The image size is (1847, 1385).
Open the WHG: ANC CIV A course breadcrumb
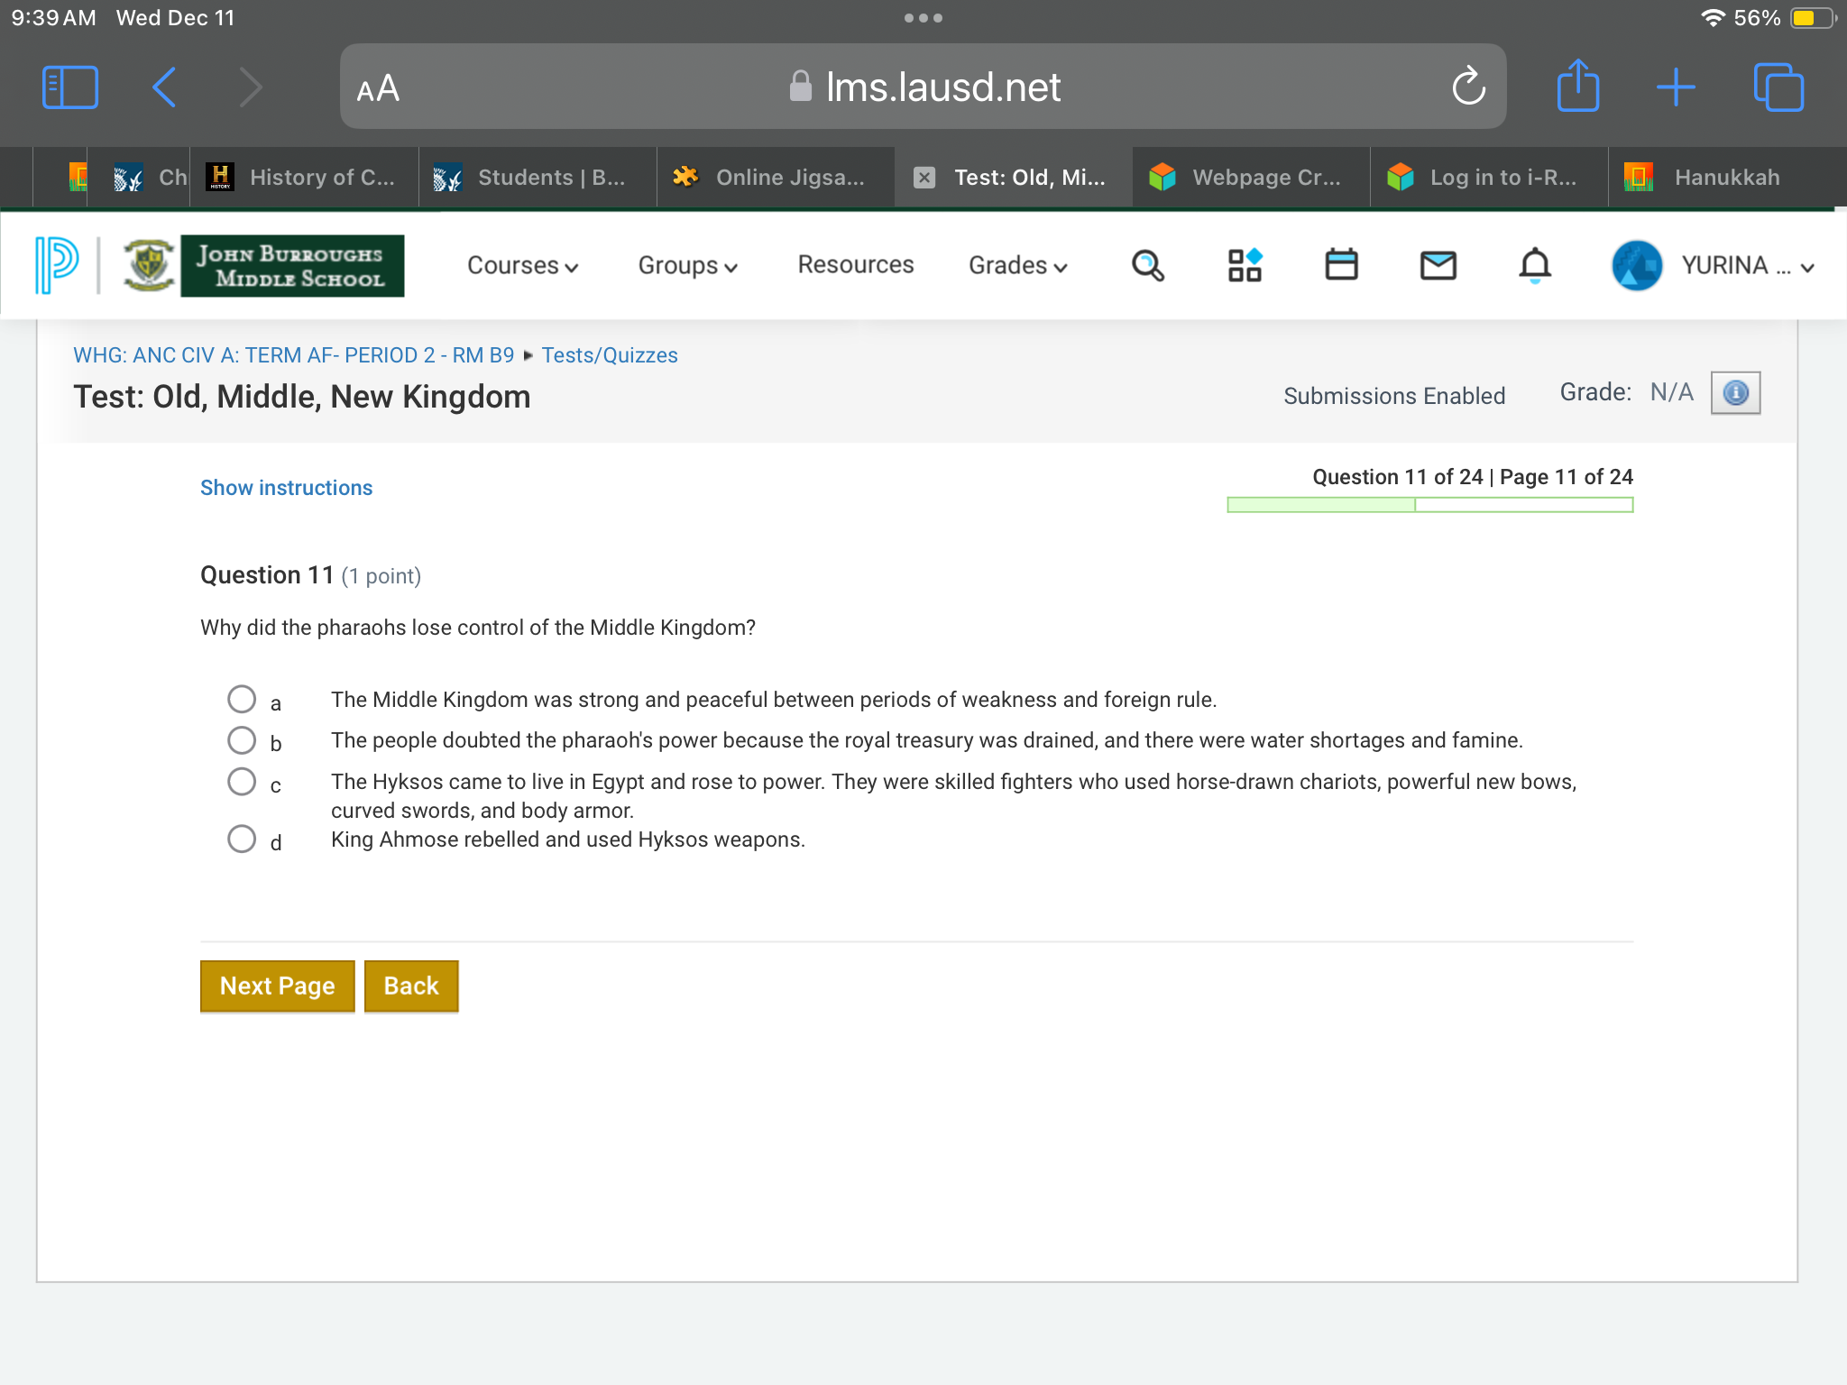(x=293, y=355)
